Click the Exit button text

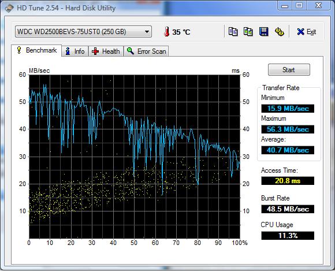coord(311,32)
